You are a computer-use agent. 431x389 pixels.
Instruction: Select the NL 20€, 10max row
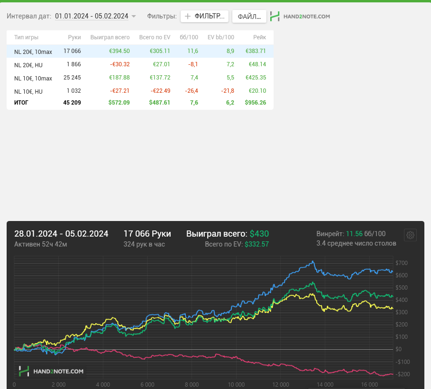point(140,51)
